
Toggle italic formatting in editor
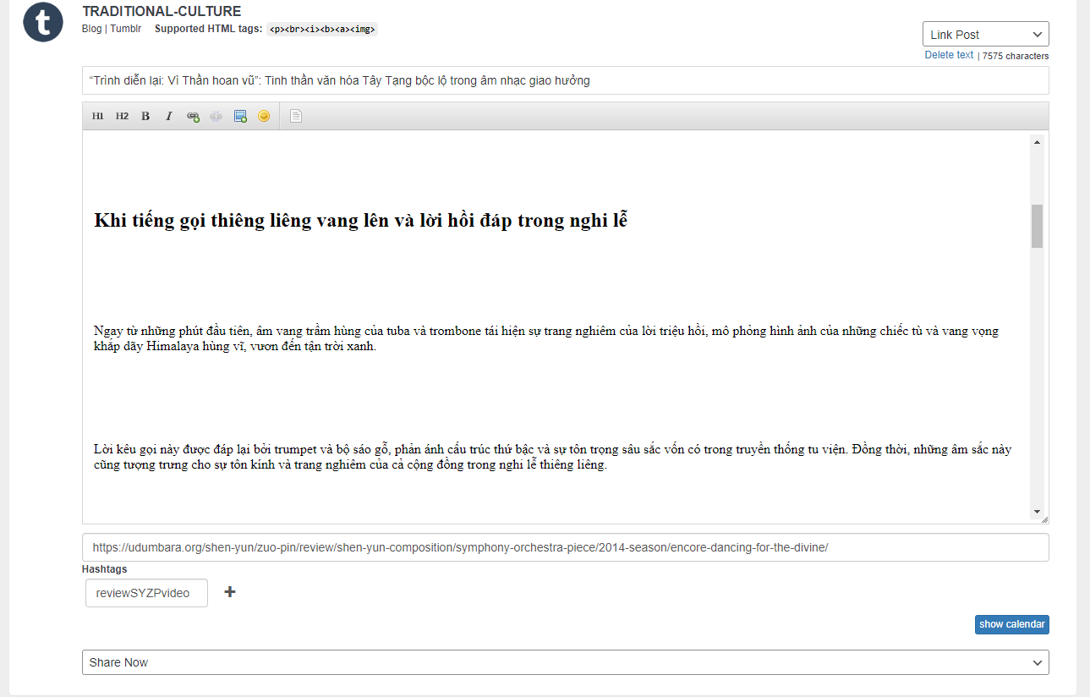tap(168, 116)
